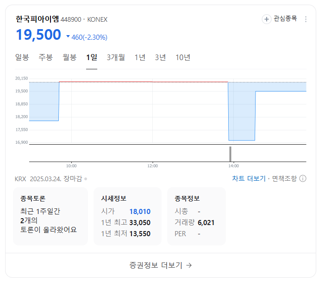Click the down triangle price change indicator

(x=68, y=37)
